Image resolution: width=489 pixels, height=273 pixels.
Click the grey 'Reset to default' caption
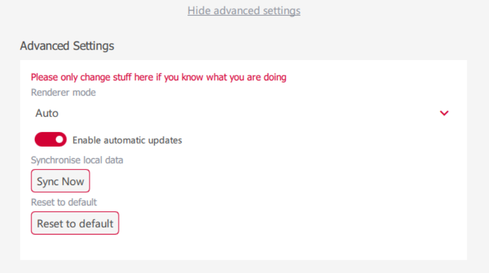[64, 202]
